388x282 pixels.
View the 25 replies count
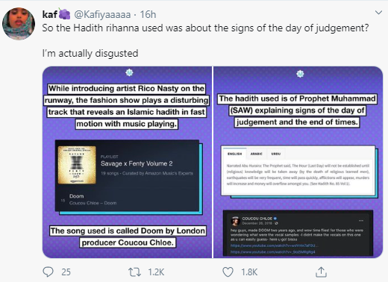66,272
